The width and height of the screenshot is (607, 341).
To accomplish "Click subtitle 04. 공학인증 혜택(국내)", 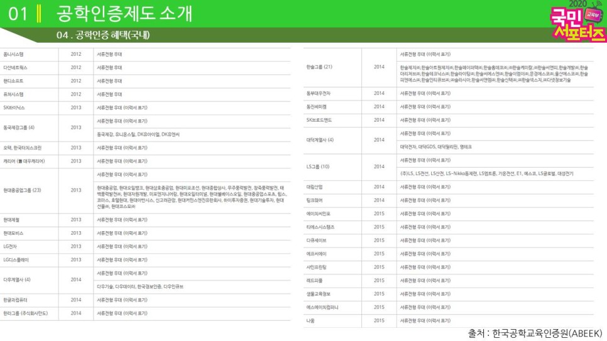I will click(103, 35).
